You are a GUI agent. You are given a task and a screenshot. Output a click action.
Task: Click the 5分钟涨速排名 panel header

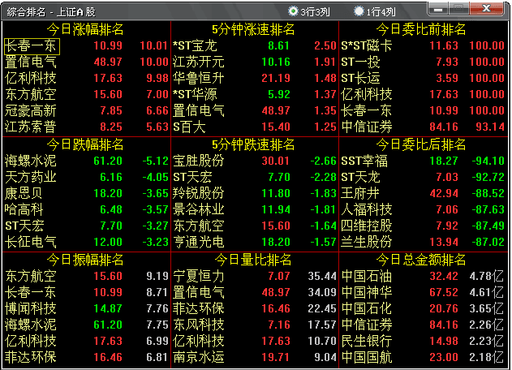(253, 29)
